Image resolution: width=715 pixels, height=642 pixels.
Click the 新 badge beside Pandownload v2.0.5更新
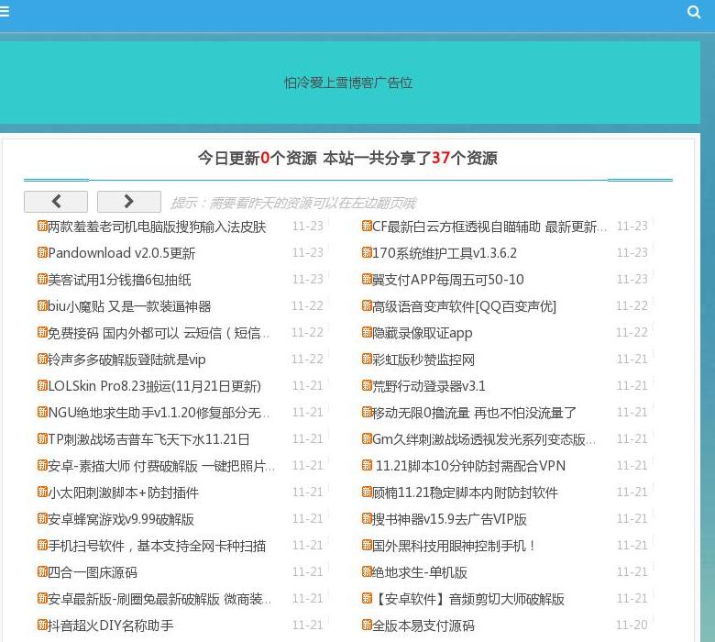[x=42, y=252]
